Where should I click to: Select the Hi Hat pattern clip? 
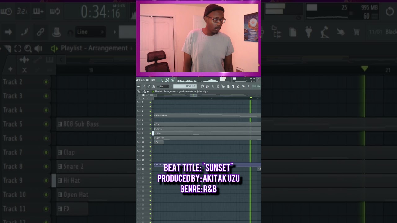(x=207, y=133)
